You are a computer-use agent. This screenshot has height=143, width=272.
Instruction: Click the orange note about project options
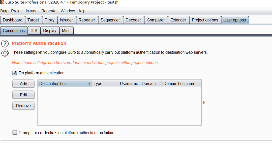85,63
